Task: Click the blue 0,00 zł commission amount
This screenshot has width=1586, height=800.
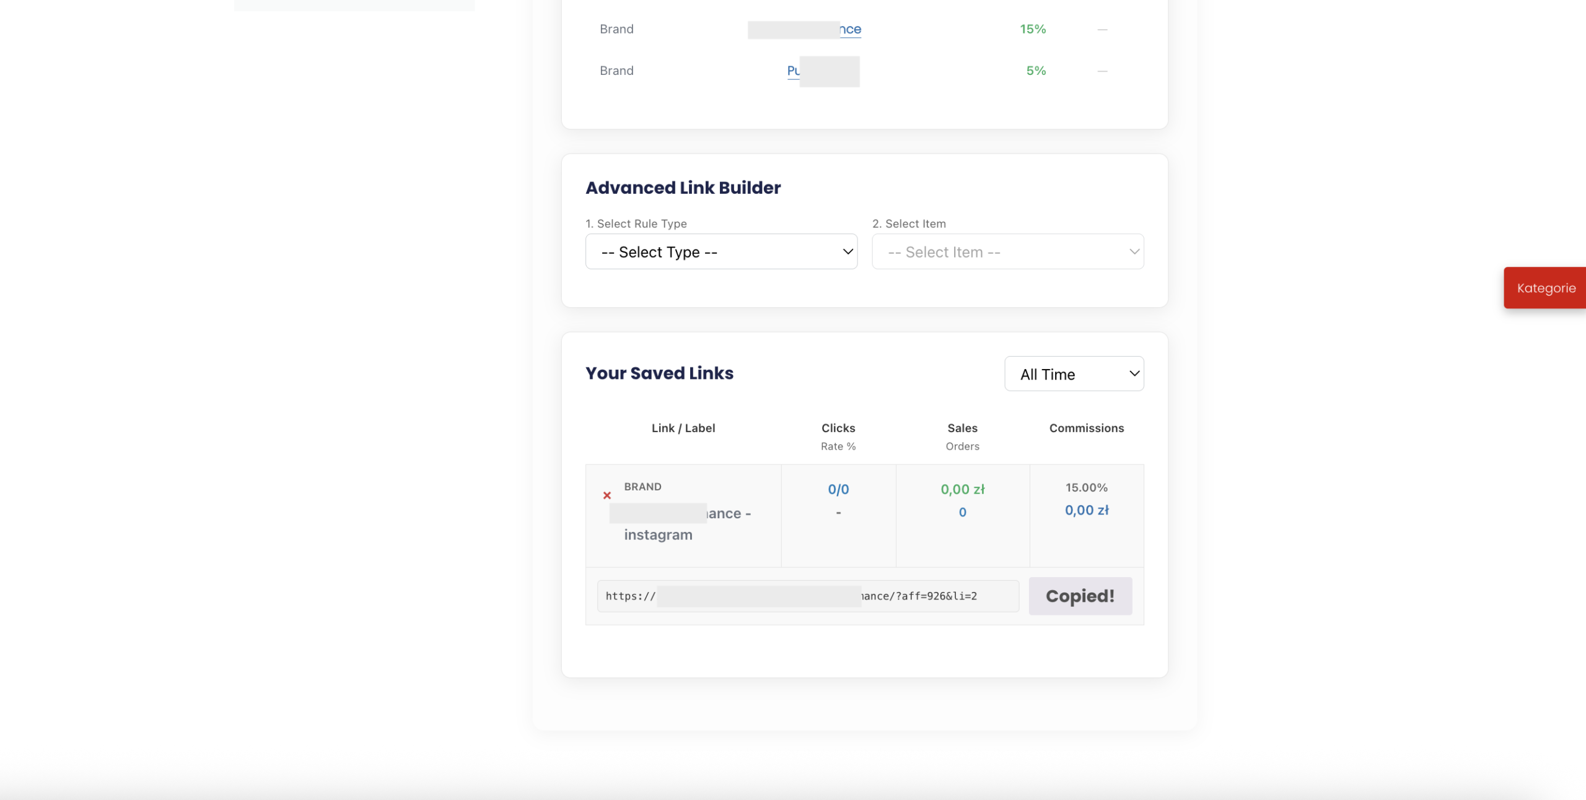Action: point(1087,510)
